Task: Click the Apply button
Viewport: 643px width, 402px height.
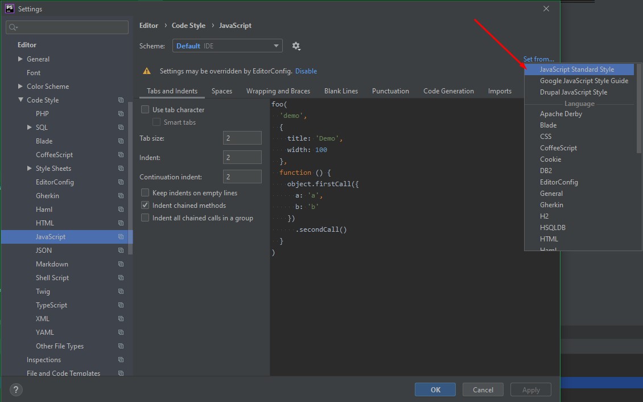Action: point(531,389)
